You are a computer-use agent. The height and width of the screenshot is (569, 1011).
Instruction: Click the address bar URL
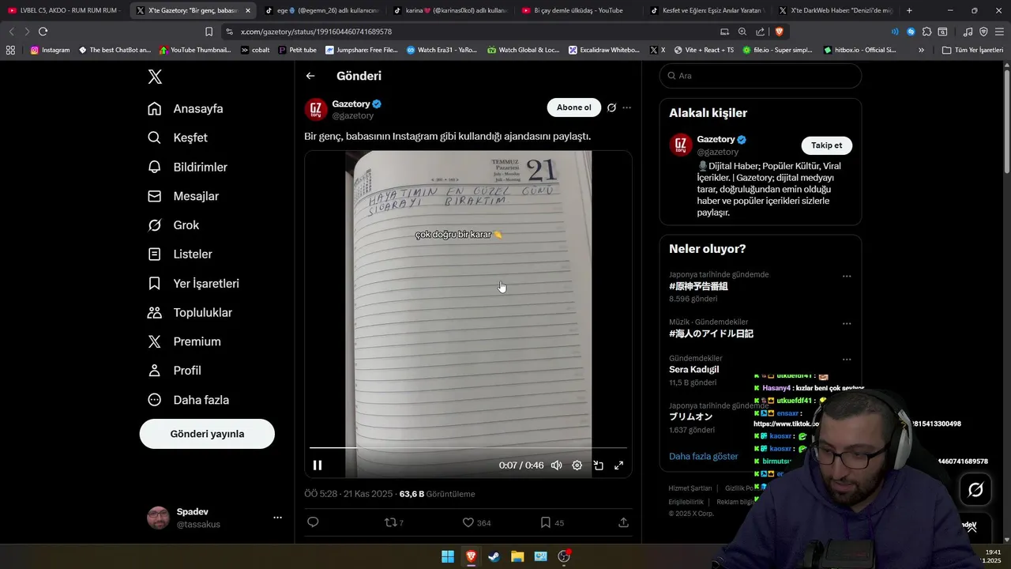pyautogui.click(x=316, y=32)
